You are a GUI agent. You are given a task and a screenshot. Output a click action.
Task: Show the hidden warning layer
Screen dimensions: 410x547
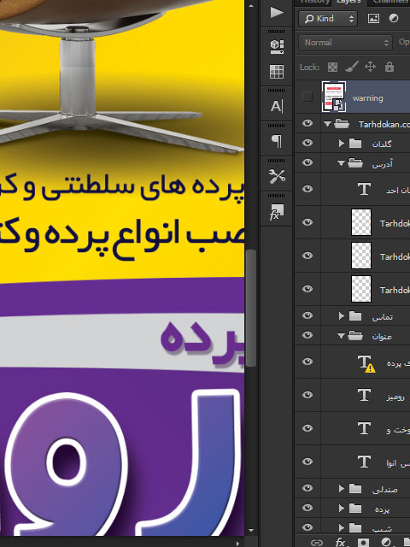[x=307, y=97]
